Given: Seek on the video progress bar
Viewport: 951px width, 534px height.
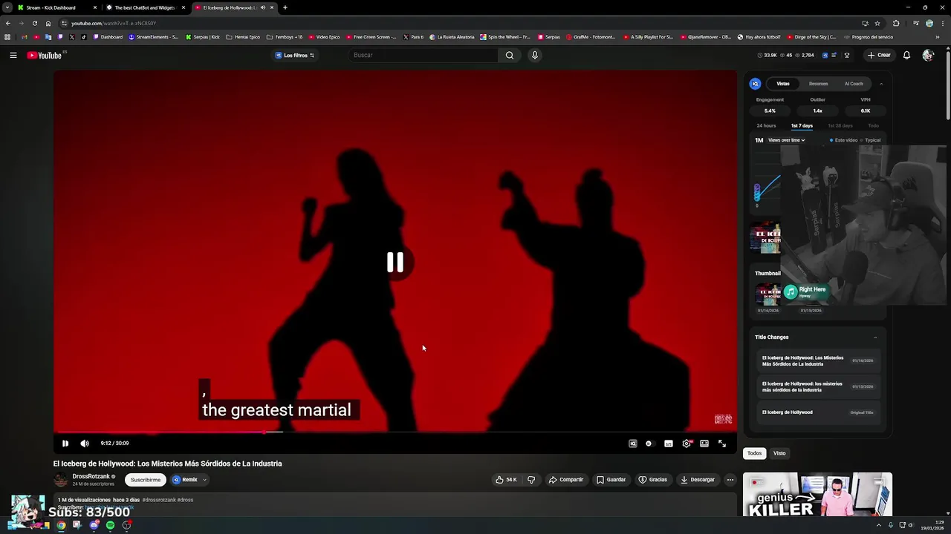Looking at the screenshot, I should (x=395, y=432).
